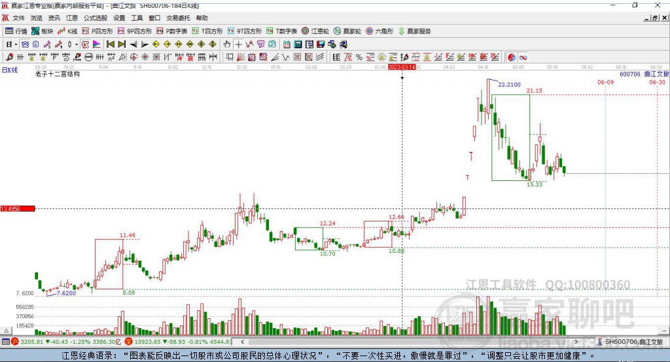Select the percent retracement tool
Image resolution: width=670 pixels, height=362 pixels.
pos(359,58)
